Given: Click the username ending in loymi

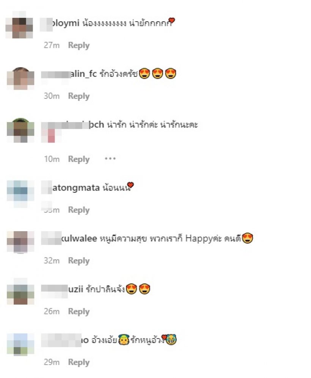Looking at the screenshot, I should [x=60, y=23].
